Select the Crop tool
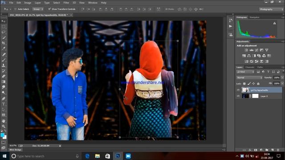Screen dimensions: 285x160 point(4,43)
